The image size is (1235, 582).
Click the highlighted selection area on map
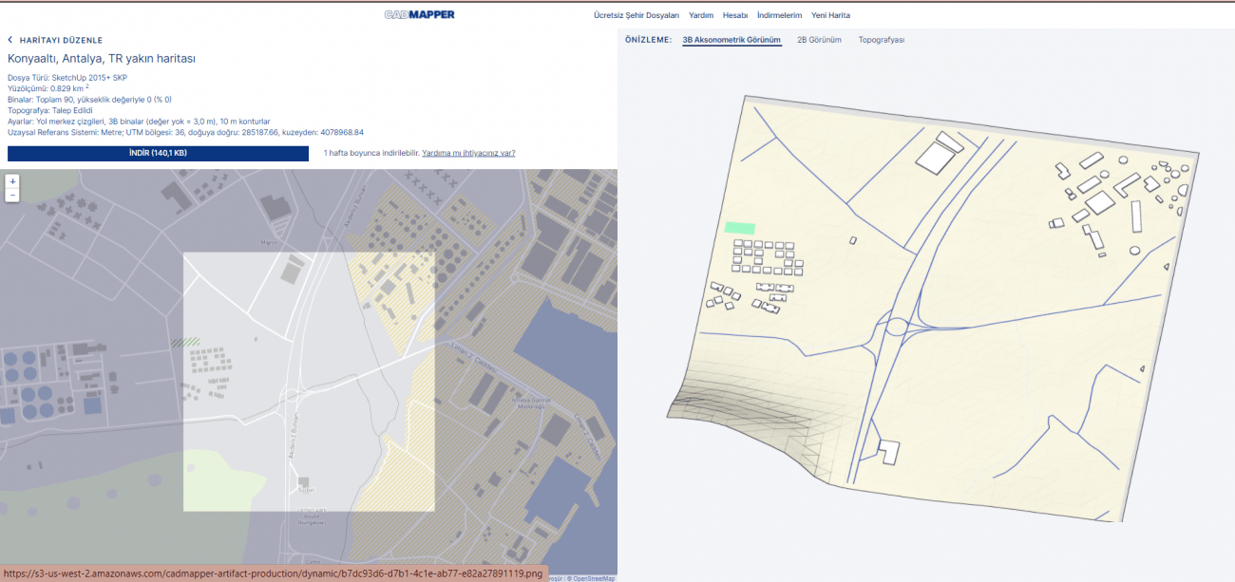(x=309, y=382)
